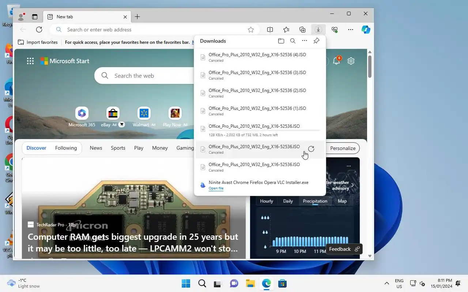The image size is (468, 292).
Task: Show hidden tray icons chevron
Action: pos(386,283)
